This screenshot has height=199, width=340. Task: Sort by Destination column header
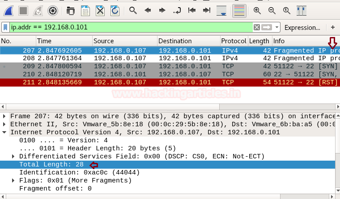coord(189,41)
